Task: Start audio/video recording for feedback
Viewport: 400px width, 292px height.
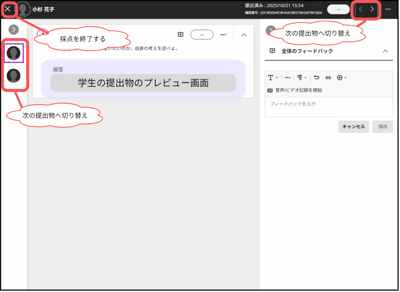Action: 295,90
